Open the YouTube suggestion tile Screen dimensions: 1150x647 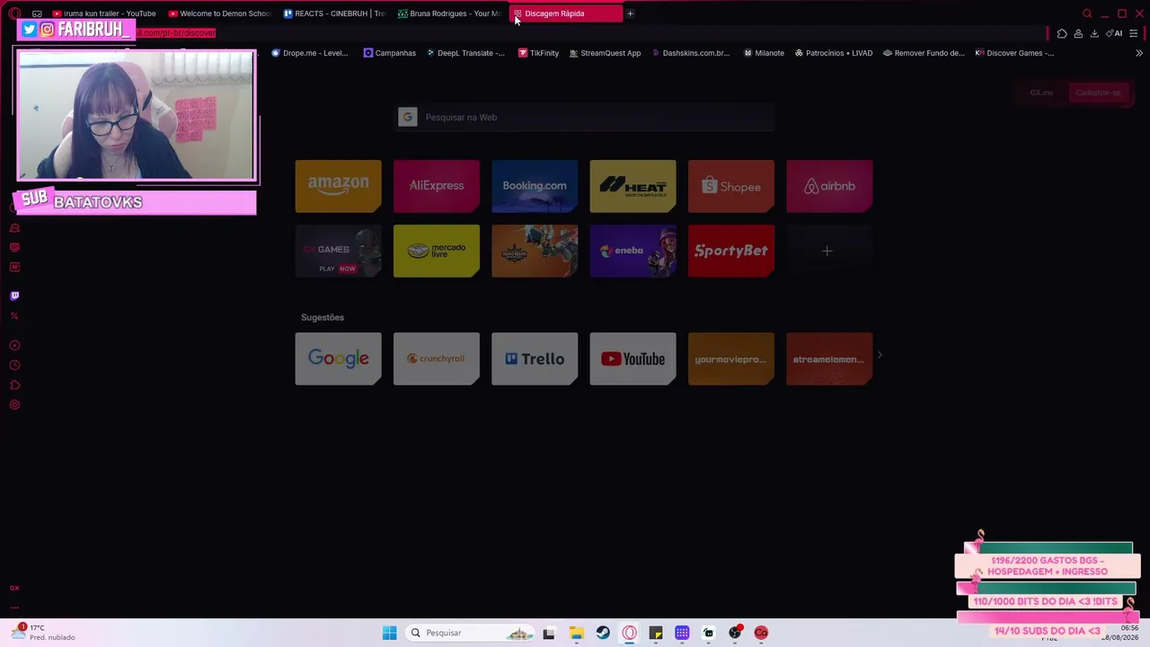[x=632, y=359]
